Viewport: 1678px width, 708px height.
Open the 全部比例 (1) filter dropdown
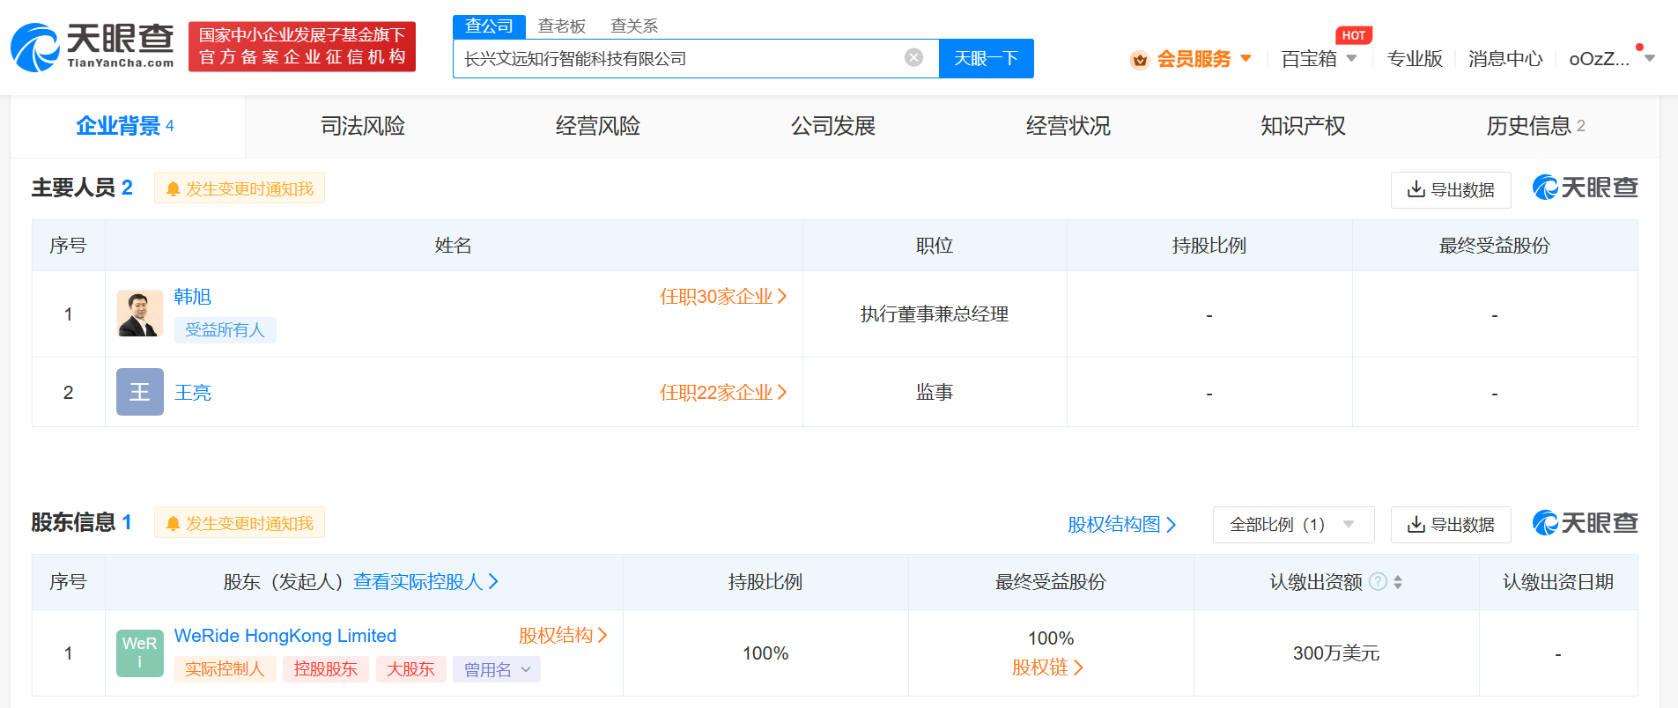[x=1293, y=525]
